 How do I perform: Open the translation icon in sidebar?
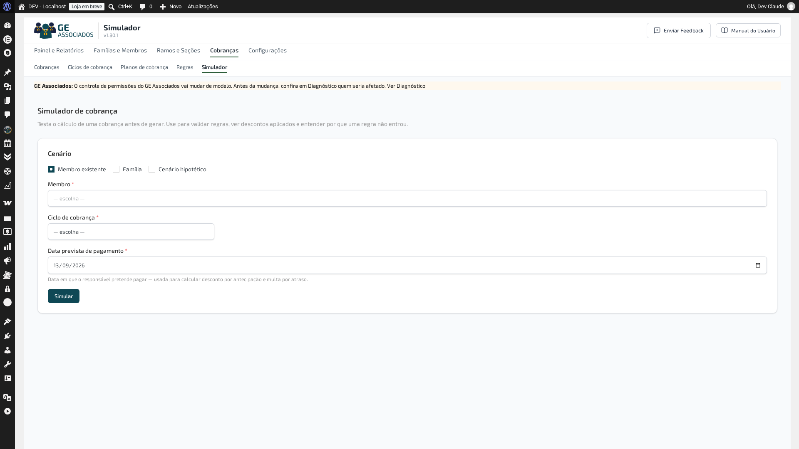click(7, 397)
